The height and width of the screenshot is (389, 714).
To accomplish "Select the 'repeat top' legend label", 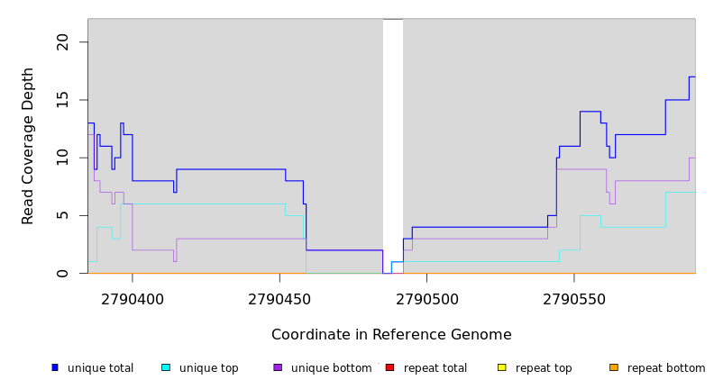I will (x=544, y=368).
